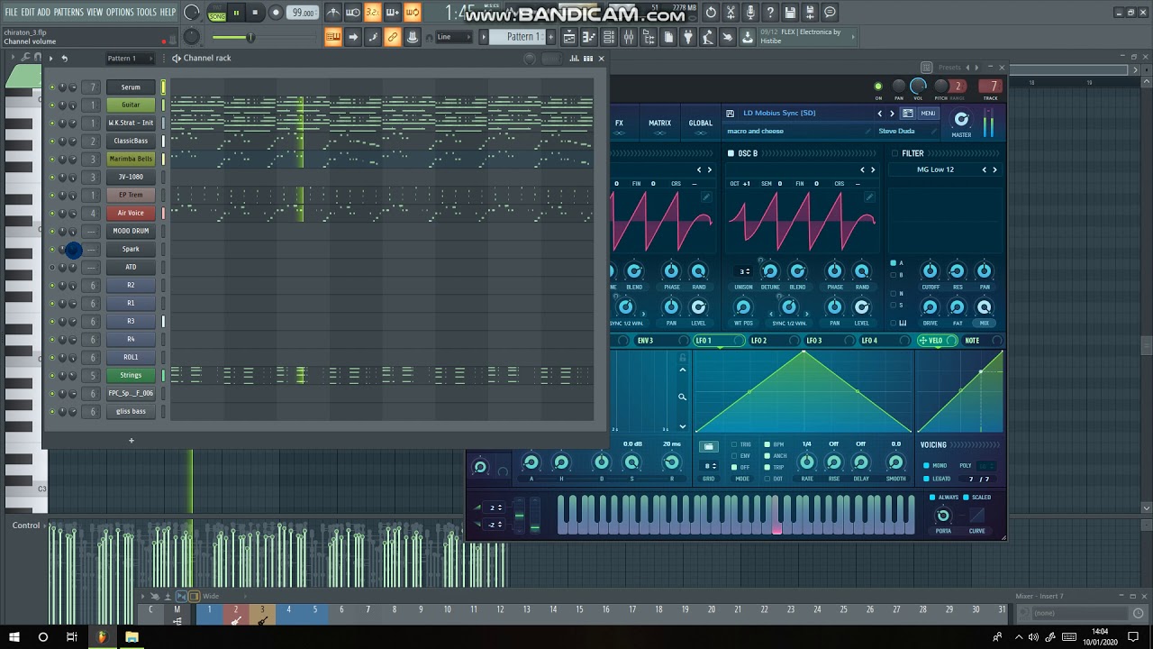The image size is (1153, 649).
Task: Open the OPTIONS menu
Action: pyautogui.click(x=120, y=12)
